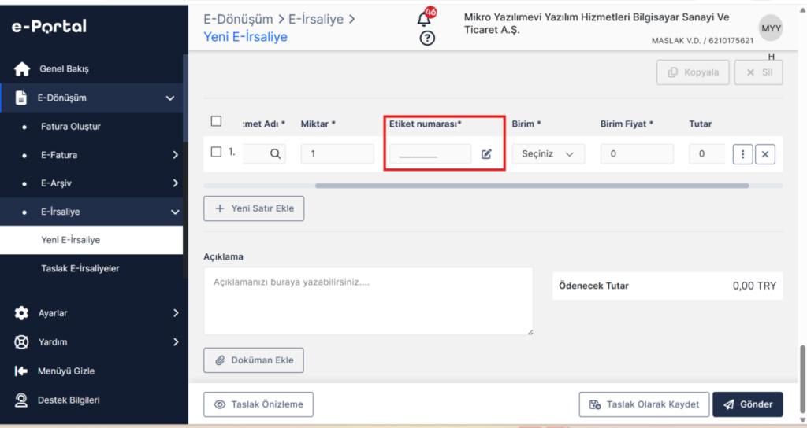The width and height of the screenshot is (807, 428).
Task: Click the Etiket numarası input field
Action: 430,154
